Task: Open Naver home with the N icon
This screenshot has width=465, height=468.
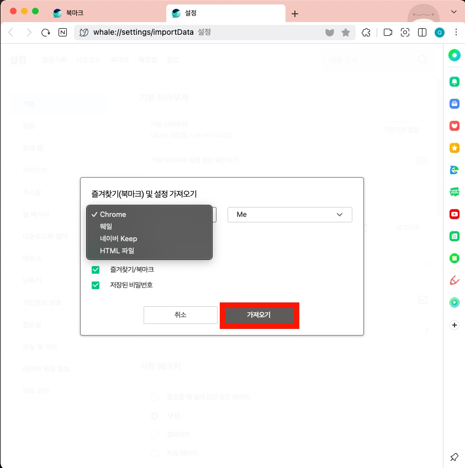Action: point(63,32)
